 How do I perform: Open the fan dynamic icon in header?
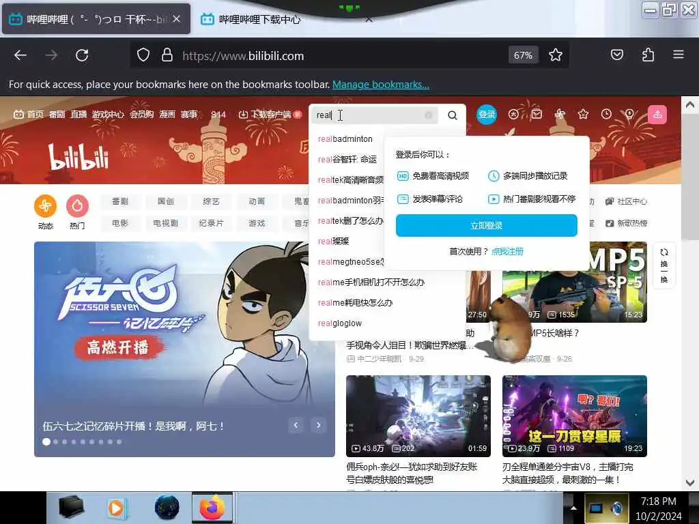pos(560,115)
